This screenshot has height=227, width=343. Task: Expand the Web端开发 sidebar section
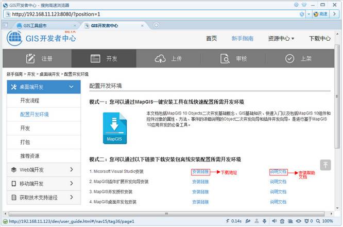coord(44,170)
